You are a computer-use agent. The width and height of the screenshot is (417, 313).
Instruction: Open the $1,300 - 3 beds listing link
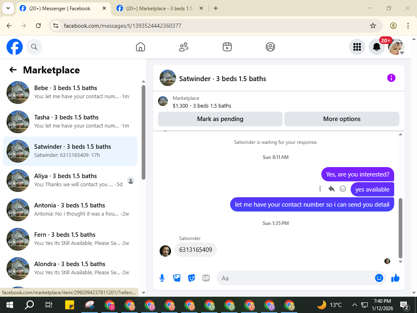202,106
